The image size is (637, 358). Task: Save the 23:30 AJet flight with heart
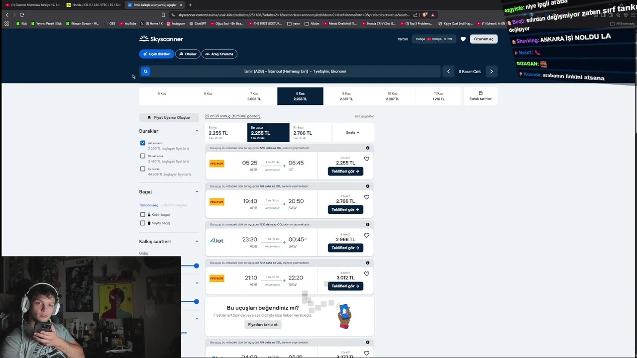point(367,236)
